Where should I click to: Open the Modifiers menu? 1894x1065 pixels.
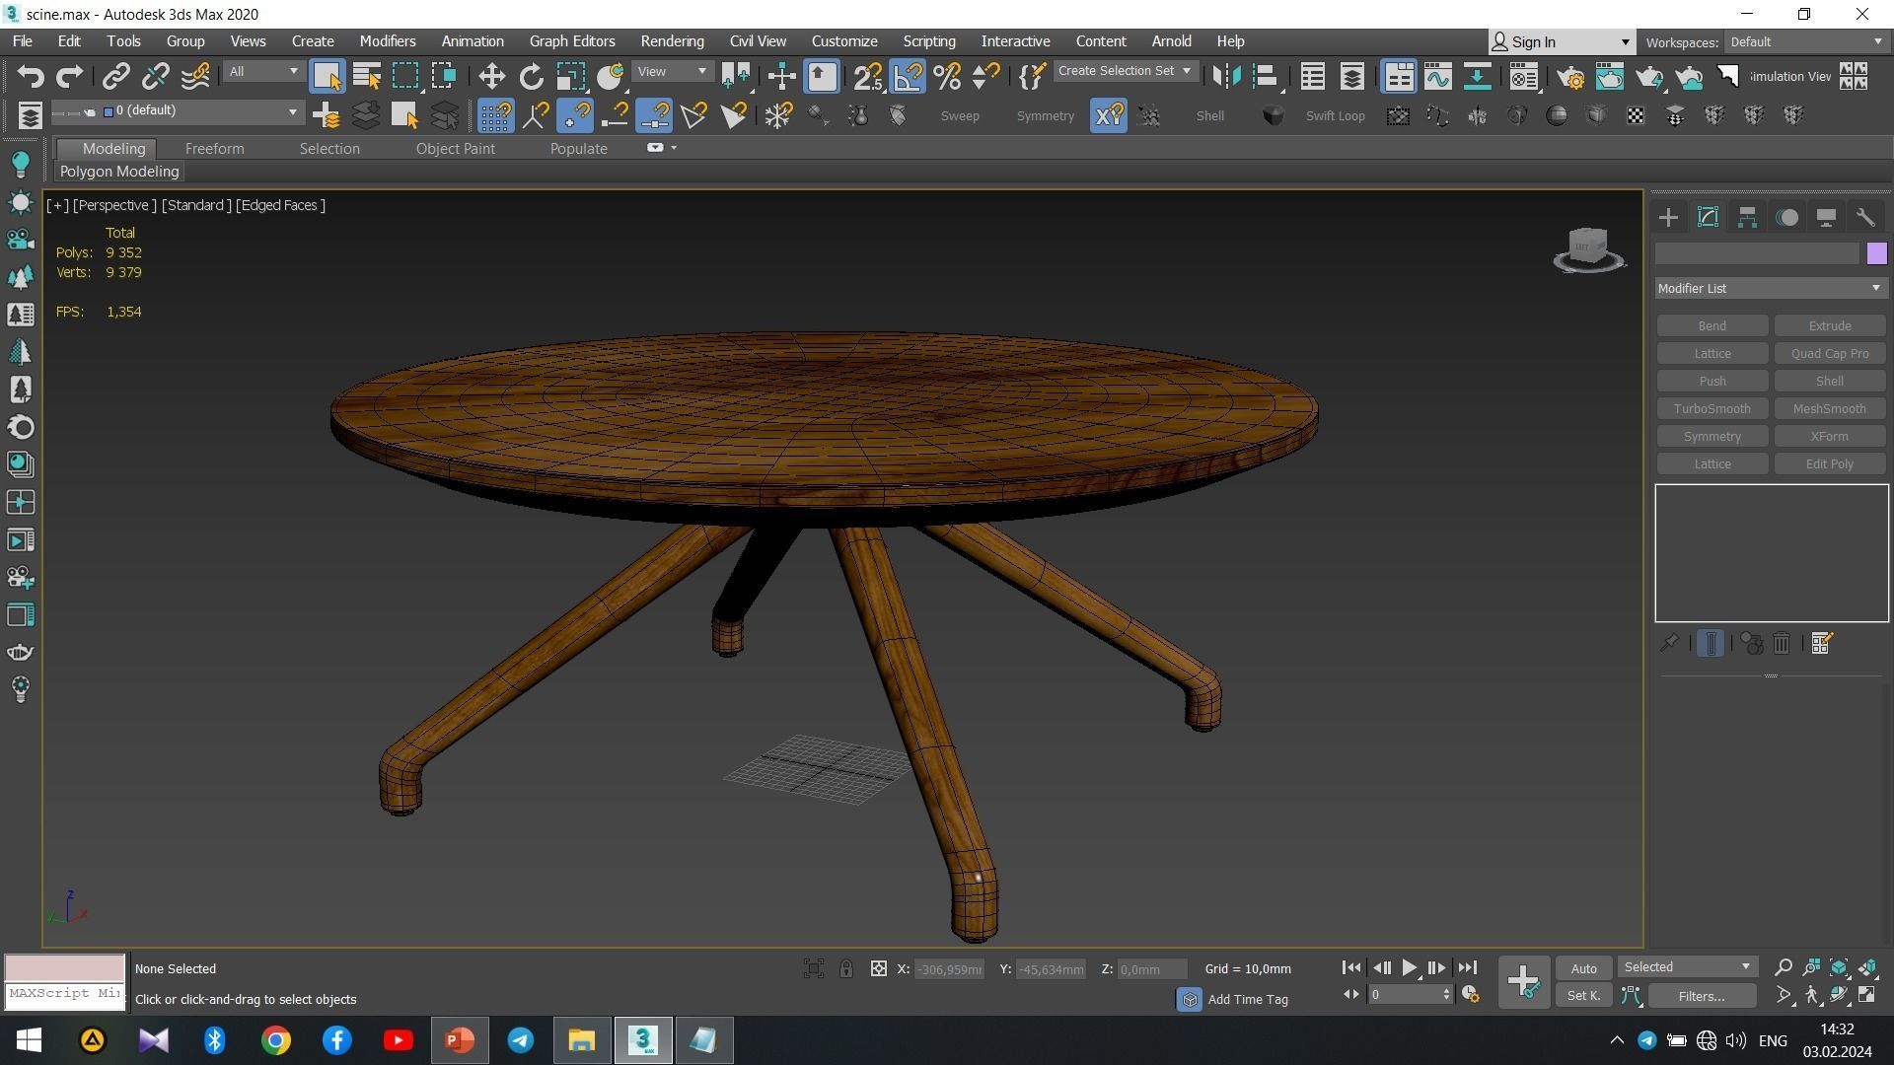[388, 41]
